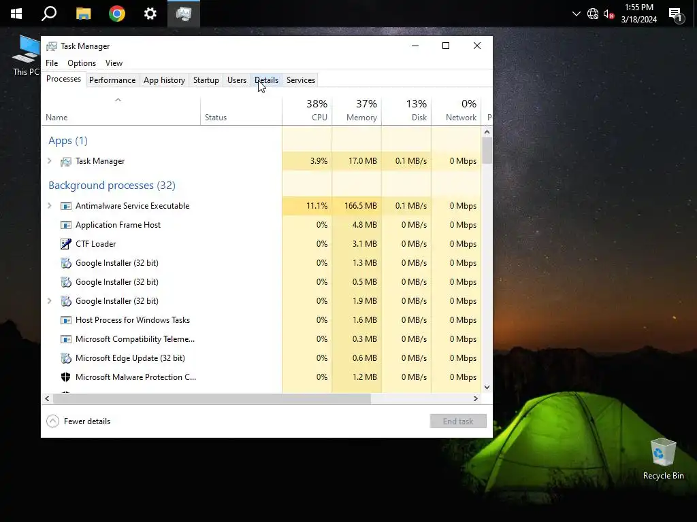Switch to the Details tab

coord(266,80)
